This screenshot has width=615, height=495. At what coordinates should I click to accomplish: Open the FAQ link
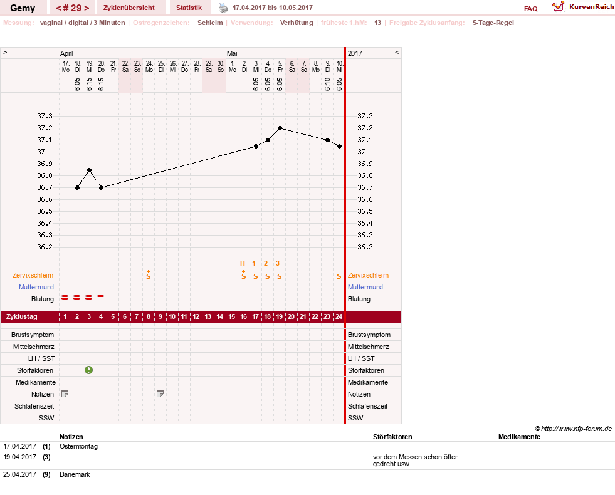530,9
